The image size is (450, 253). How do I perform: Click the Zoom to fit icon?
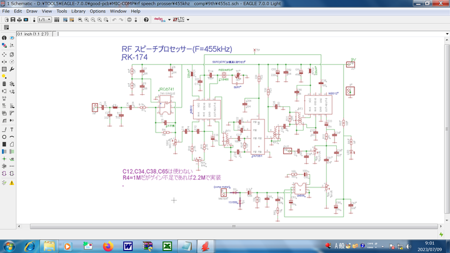[x=80, y=20]
